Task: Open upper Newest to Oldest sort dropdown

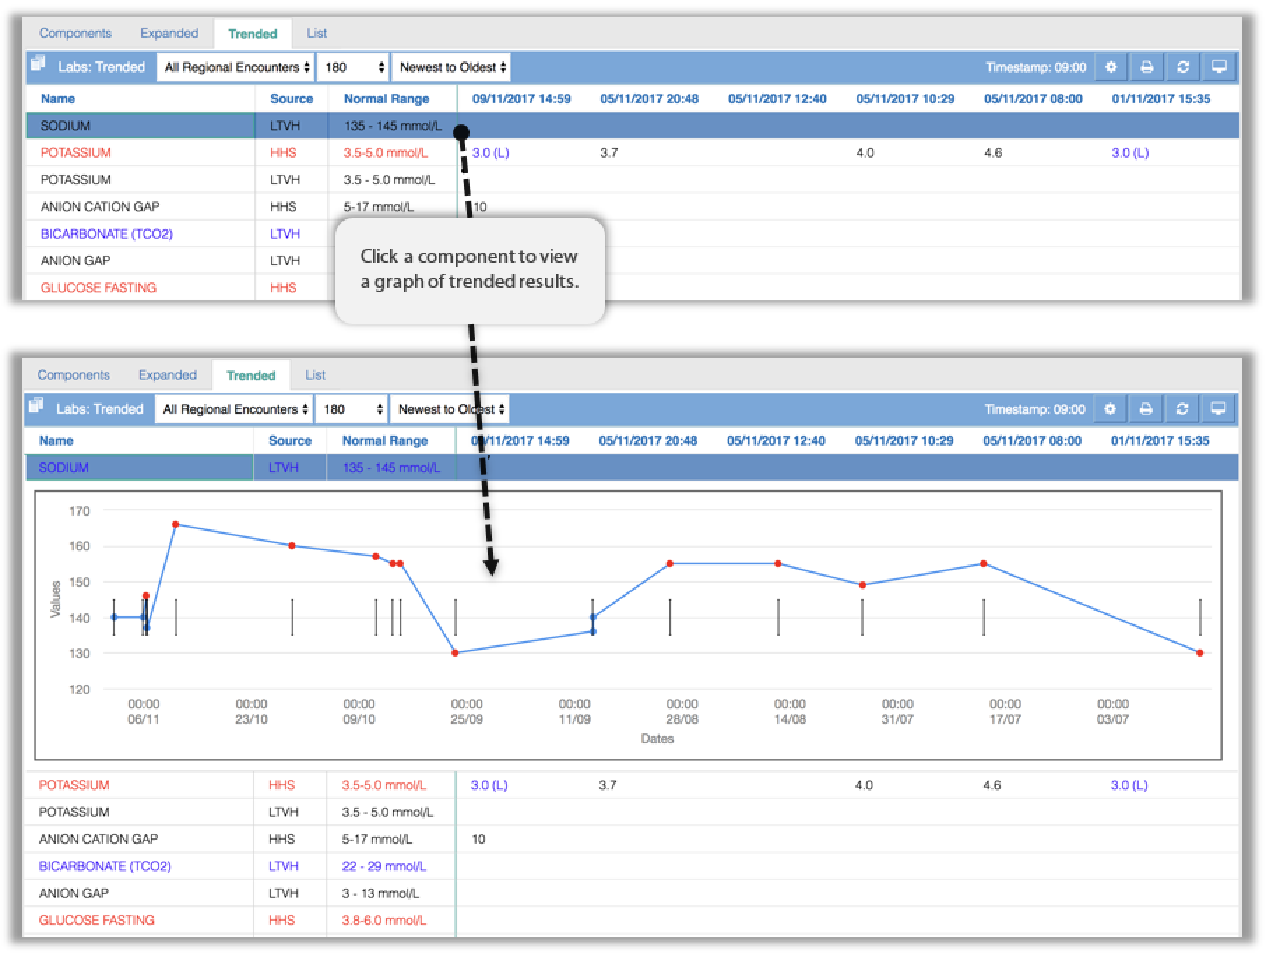Action: pos(451,68)
